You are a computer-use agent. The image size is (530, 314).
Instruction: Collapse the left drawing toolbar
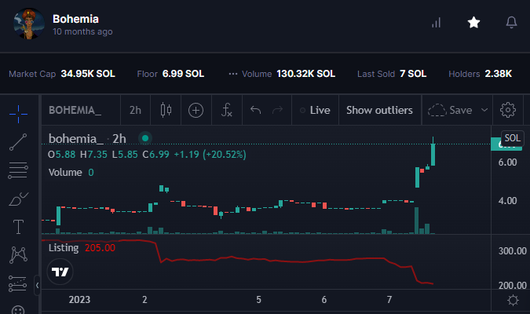point(37,286)
